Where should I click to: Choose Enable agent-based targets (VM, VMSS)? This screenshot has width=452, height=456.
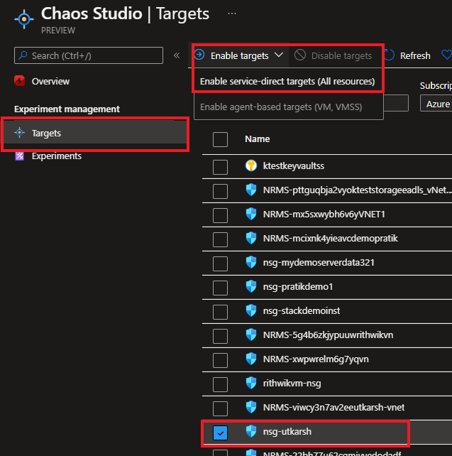point(281,107)
